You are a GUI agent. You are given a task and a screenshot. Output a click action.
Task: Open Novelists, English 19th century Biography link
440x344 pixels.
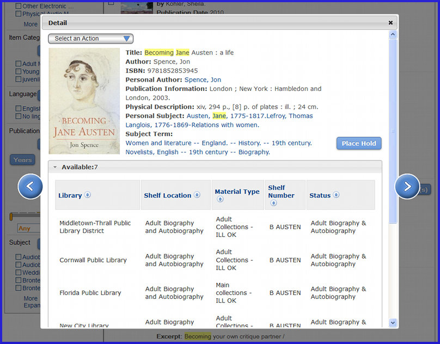(x=198, y=152)
